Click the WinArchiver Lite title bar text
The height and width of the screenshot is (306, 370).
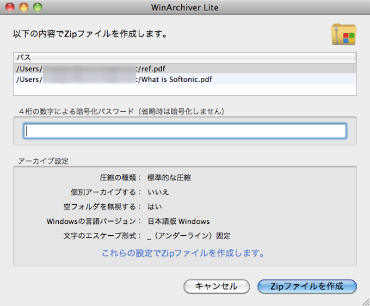(185, 8)
